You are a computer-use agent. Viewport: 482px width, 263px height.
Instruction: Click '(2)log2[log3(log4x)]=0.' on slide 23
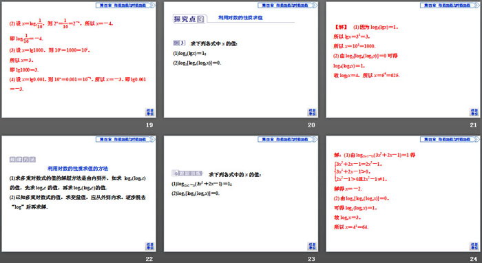coord(196,193)
